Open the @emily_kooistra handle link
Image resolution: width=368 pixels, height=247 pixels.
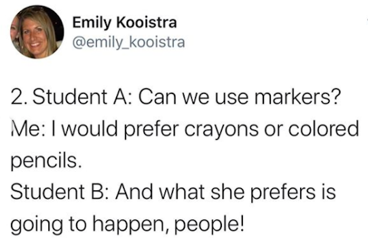pyautogui.click(x=129, y=42)
